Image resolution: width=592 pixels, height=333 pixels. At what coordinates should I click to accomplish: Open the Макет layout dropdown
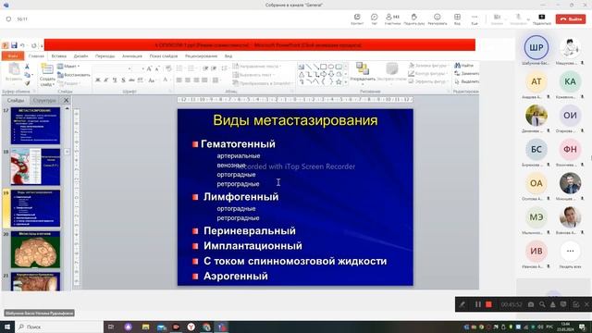point(68,66)
